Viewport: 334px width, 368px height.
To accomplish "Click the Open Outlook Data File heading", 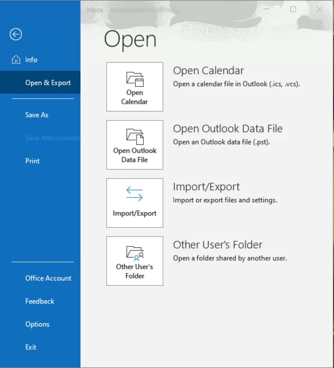I will point(228,128).
